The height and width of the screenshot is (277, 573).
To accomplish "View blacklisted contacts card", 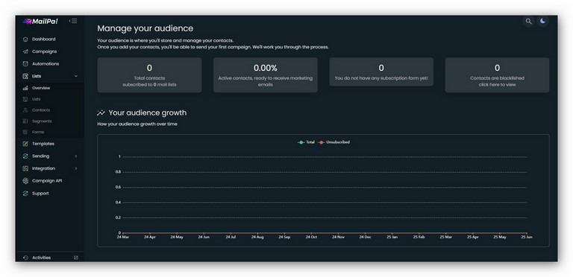I will click(497, 74).
